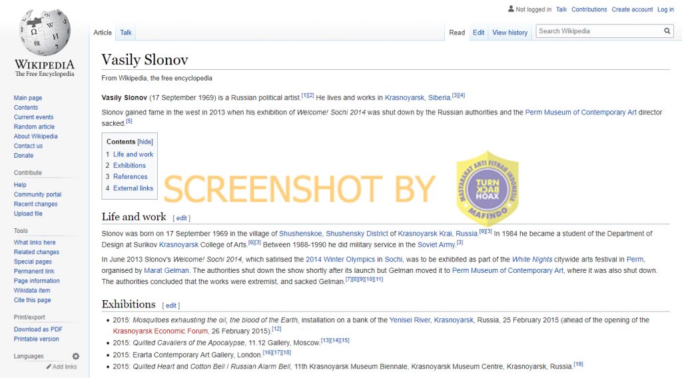The height and width of the screenshot is (378, 682).
Task: Open Krasnoyarsk, Siberia link in intro
Action: (x=418, y=98)
